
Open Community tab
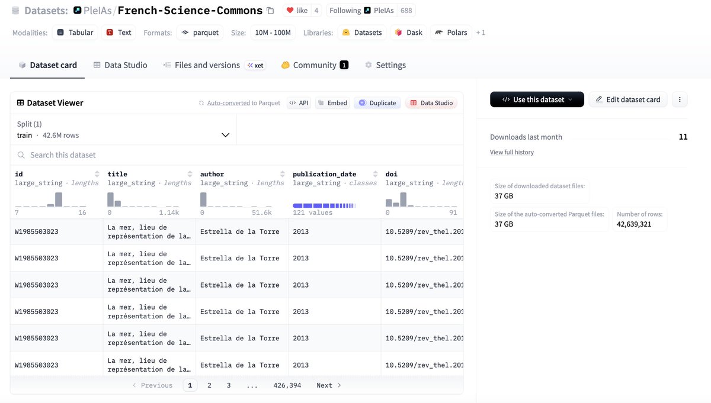(315, 65)
